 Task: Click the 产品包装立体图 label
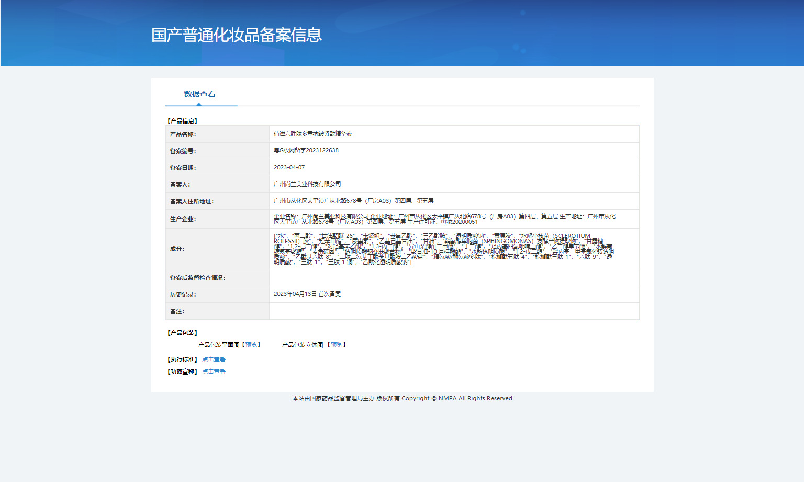pos(303,345)
